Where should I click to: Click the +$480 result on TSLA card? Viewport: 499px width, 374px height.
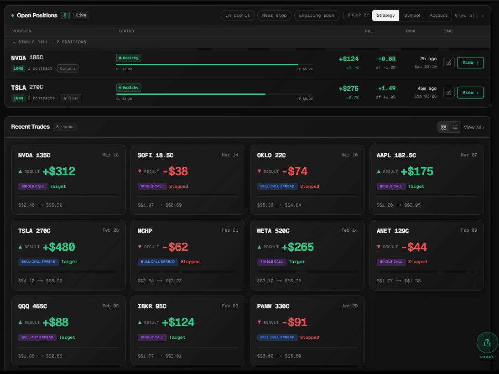tap(58, 247)
